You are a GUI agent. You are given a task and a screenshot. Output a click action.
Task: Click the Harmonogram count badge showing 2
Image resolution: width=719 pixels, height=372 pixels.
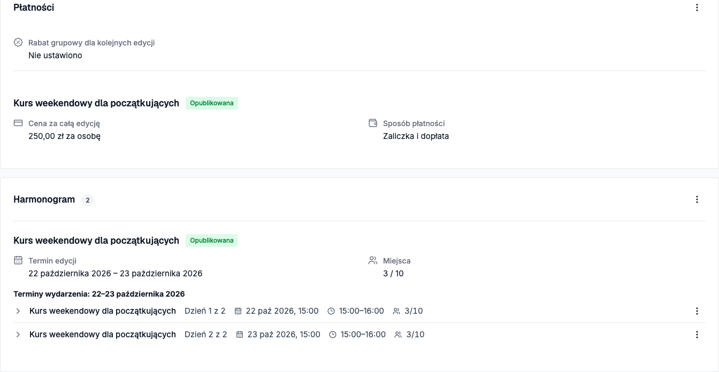pyautogui.click(x=88, y=200)
